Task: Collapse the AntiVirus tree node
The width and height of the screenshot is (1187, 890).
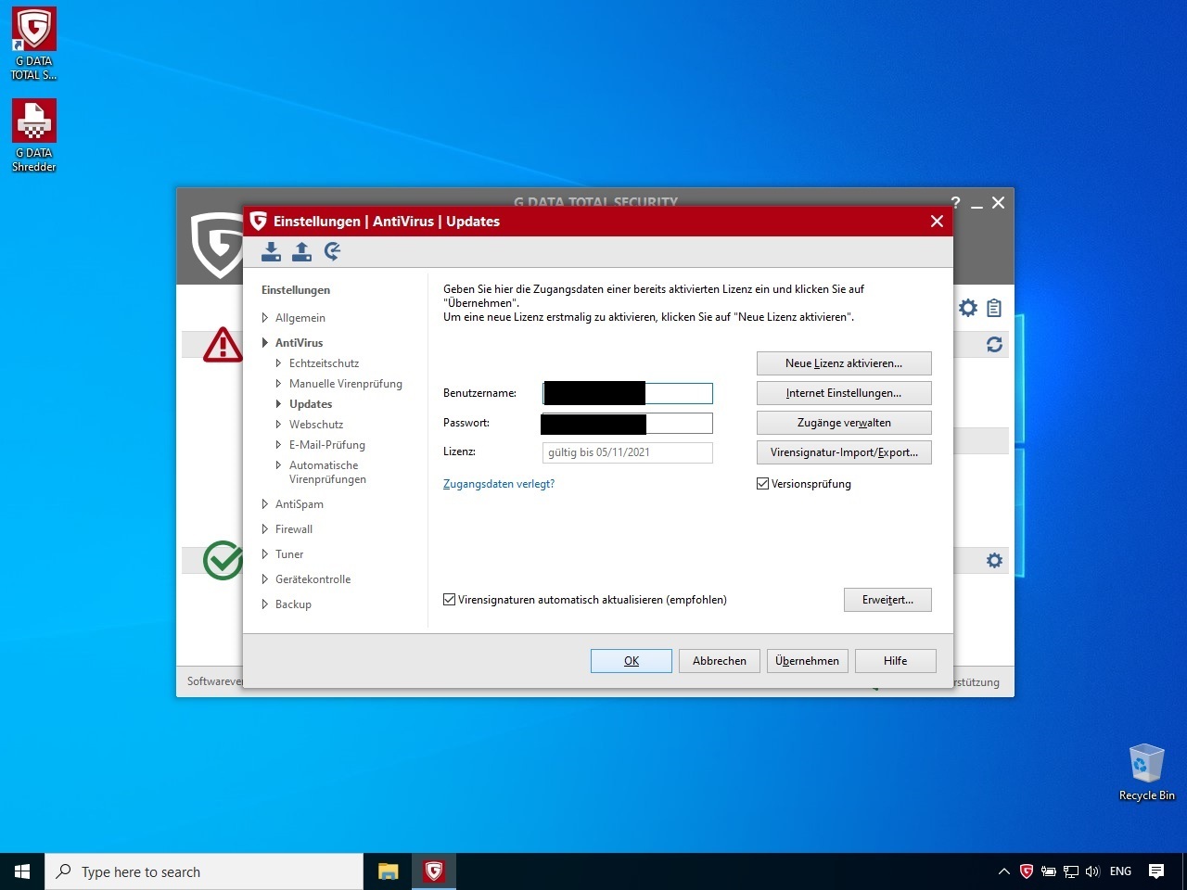Action: point(265,343)
